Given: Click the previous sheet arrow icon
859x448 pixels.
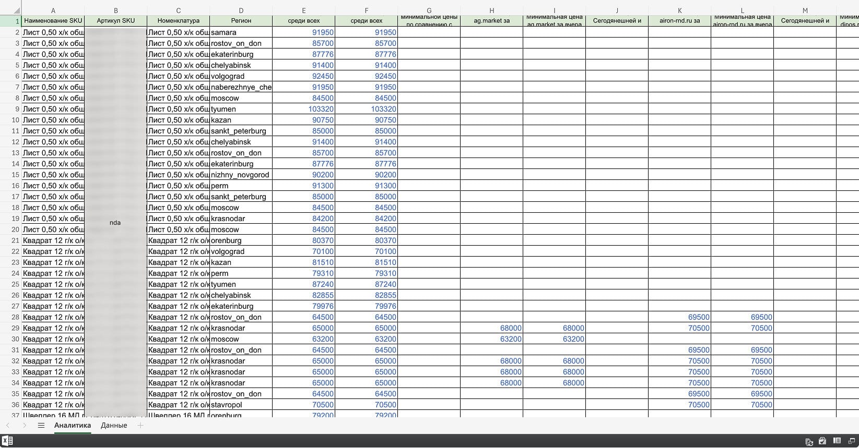Looking at the screenshot, I should click(x=8, y=426).
